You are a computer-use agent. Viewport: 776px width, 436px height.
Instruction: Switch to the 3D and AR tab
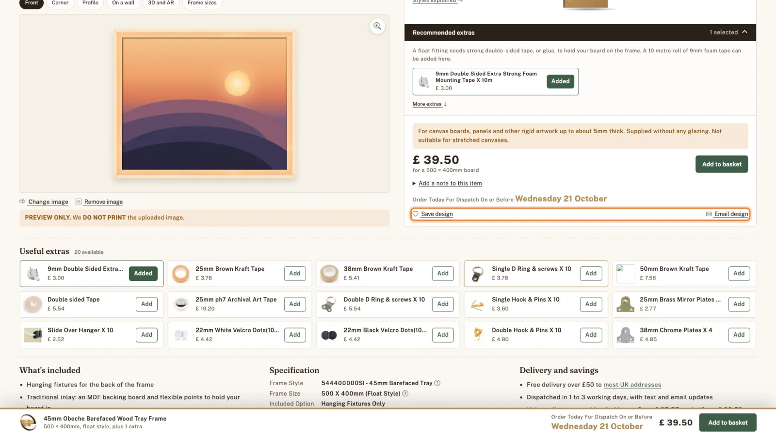coord(161,3)
